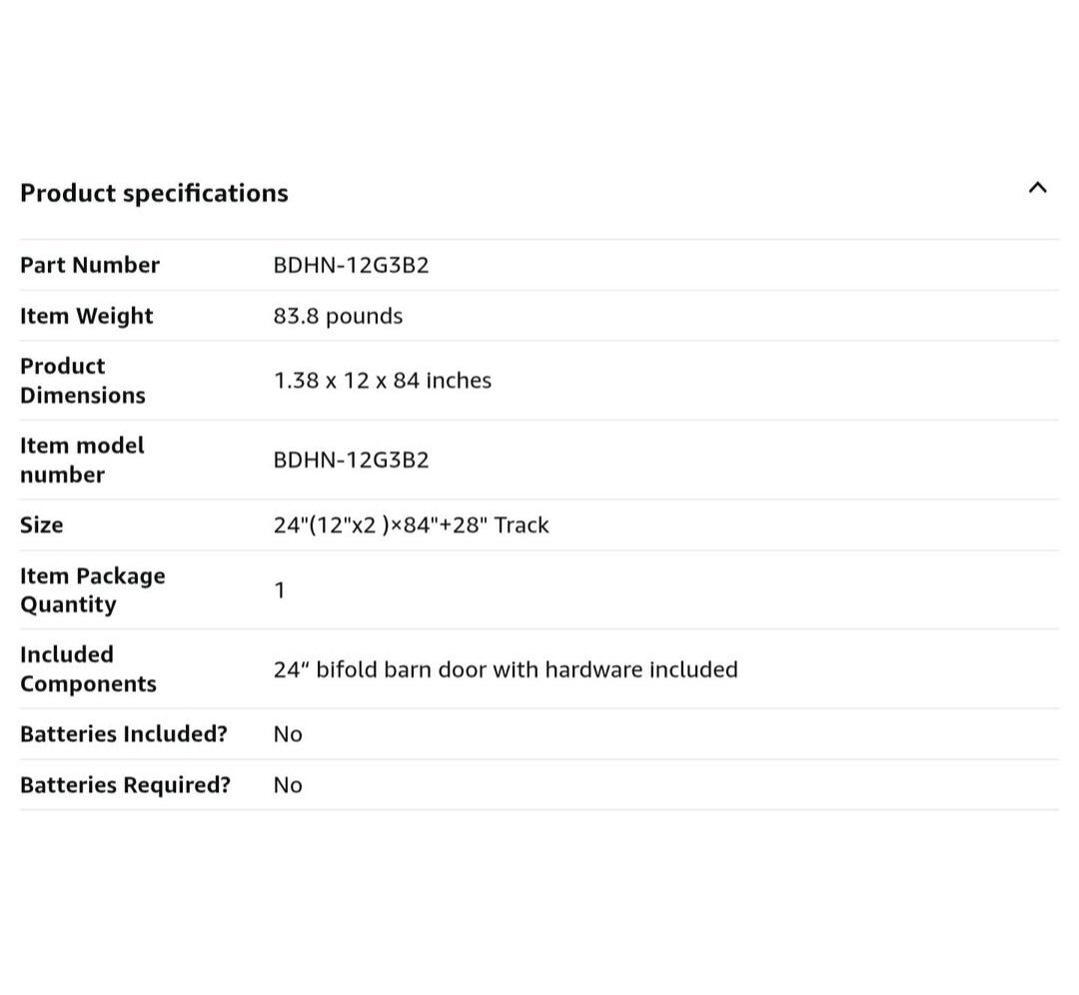Select the Item Package Quantity label

[93, 589]
